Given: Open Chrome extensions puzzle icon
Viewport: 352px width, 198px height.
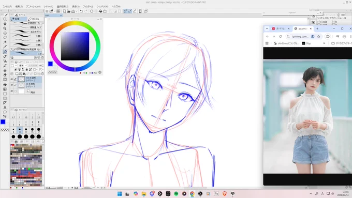Looking at the screenshot, I should (328, 36).
